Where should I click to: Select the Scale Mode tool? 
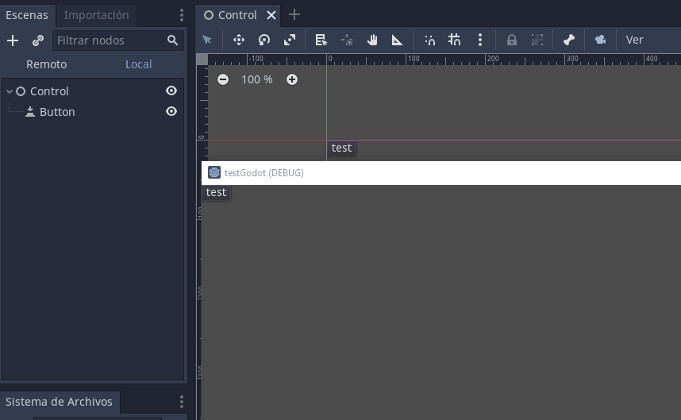[x=290, y=40]
